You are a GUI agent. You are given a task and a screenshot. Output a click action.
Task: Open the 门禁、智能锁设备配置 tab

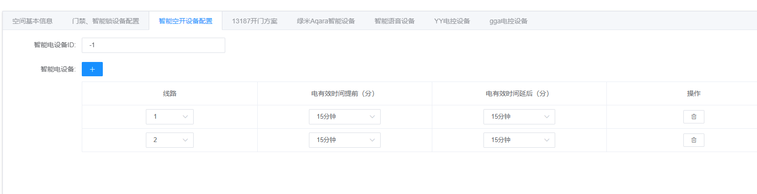coord(106,21)
